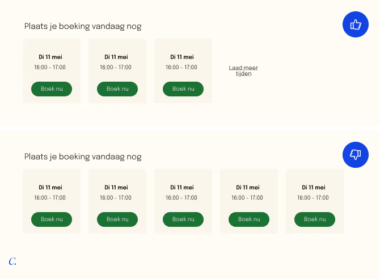Image resolution: width=380 pixels, height=279 pixels.
Task: Click second 'Boek nu' in top row
Action: click(x=117, y=89)
